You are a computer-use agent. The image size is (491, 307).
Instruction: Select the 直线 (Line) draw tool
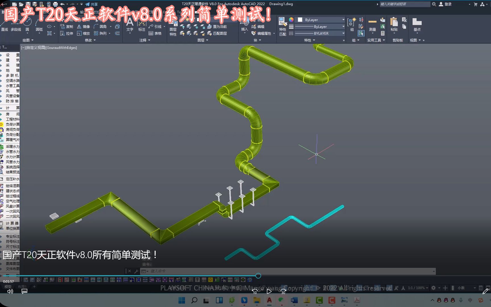point(5,26)
